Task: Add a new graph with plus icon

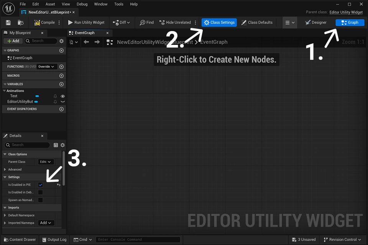Action: click(x=61, y=51)
